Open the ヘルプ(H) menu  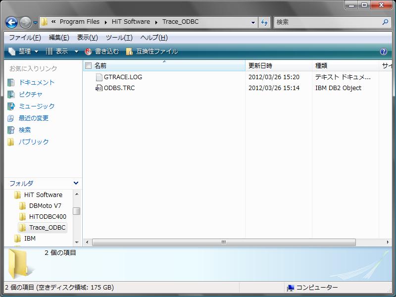click(154, 38)
